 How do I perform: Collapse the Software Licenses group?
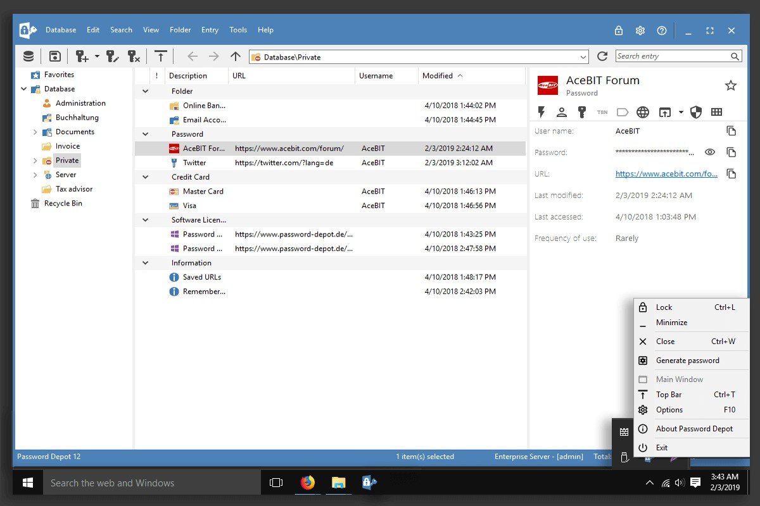click(x=145, y=220)
